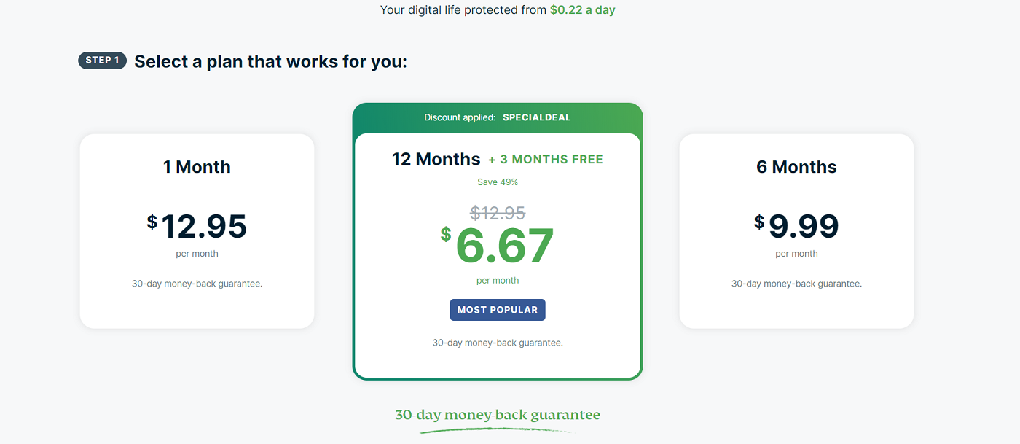Click the + 3 MONTHS FREE text
The width and height of the screenshot is (1020, 444).
click(546, 158)
